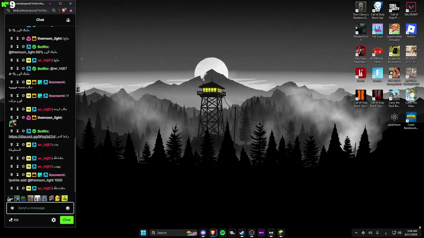Open Discord from the taskbar
424x238 pixels.
(203, 233)
